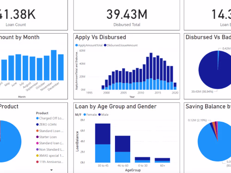Viewport: 231px width, 173px height.
Task: Select ZERO LOAN legend entry
Action: point(46,125)
